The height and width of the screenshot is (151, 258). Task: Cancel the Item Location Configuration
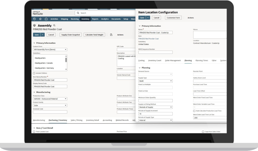(x=156, y=18)
